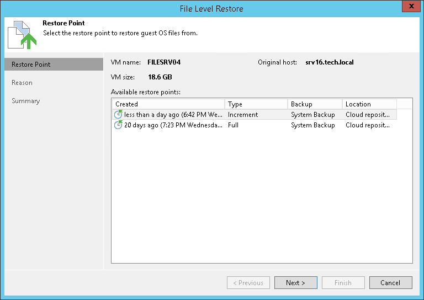424x300 pixels.
Task: Click the host 'srv16.tech.local'
Action: click(x=330, y=62)
